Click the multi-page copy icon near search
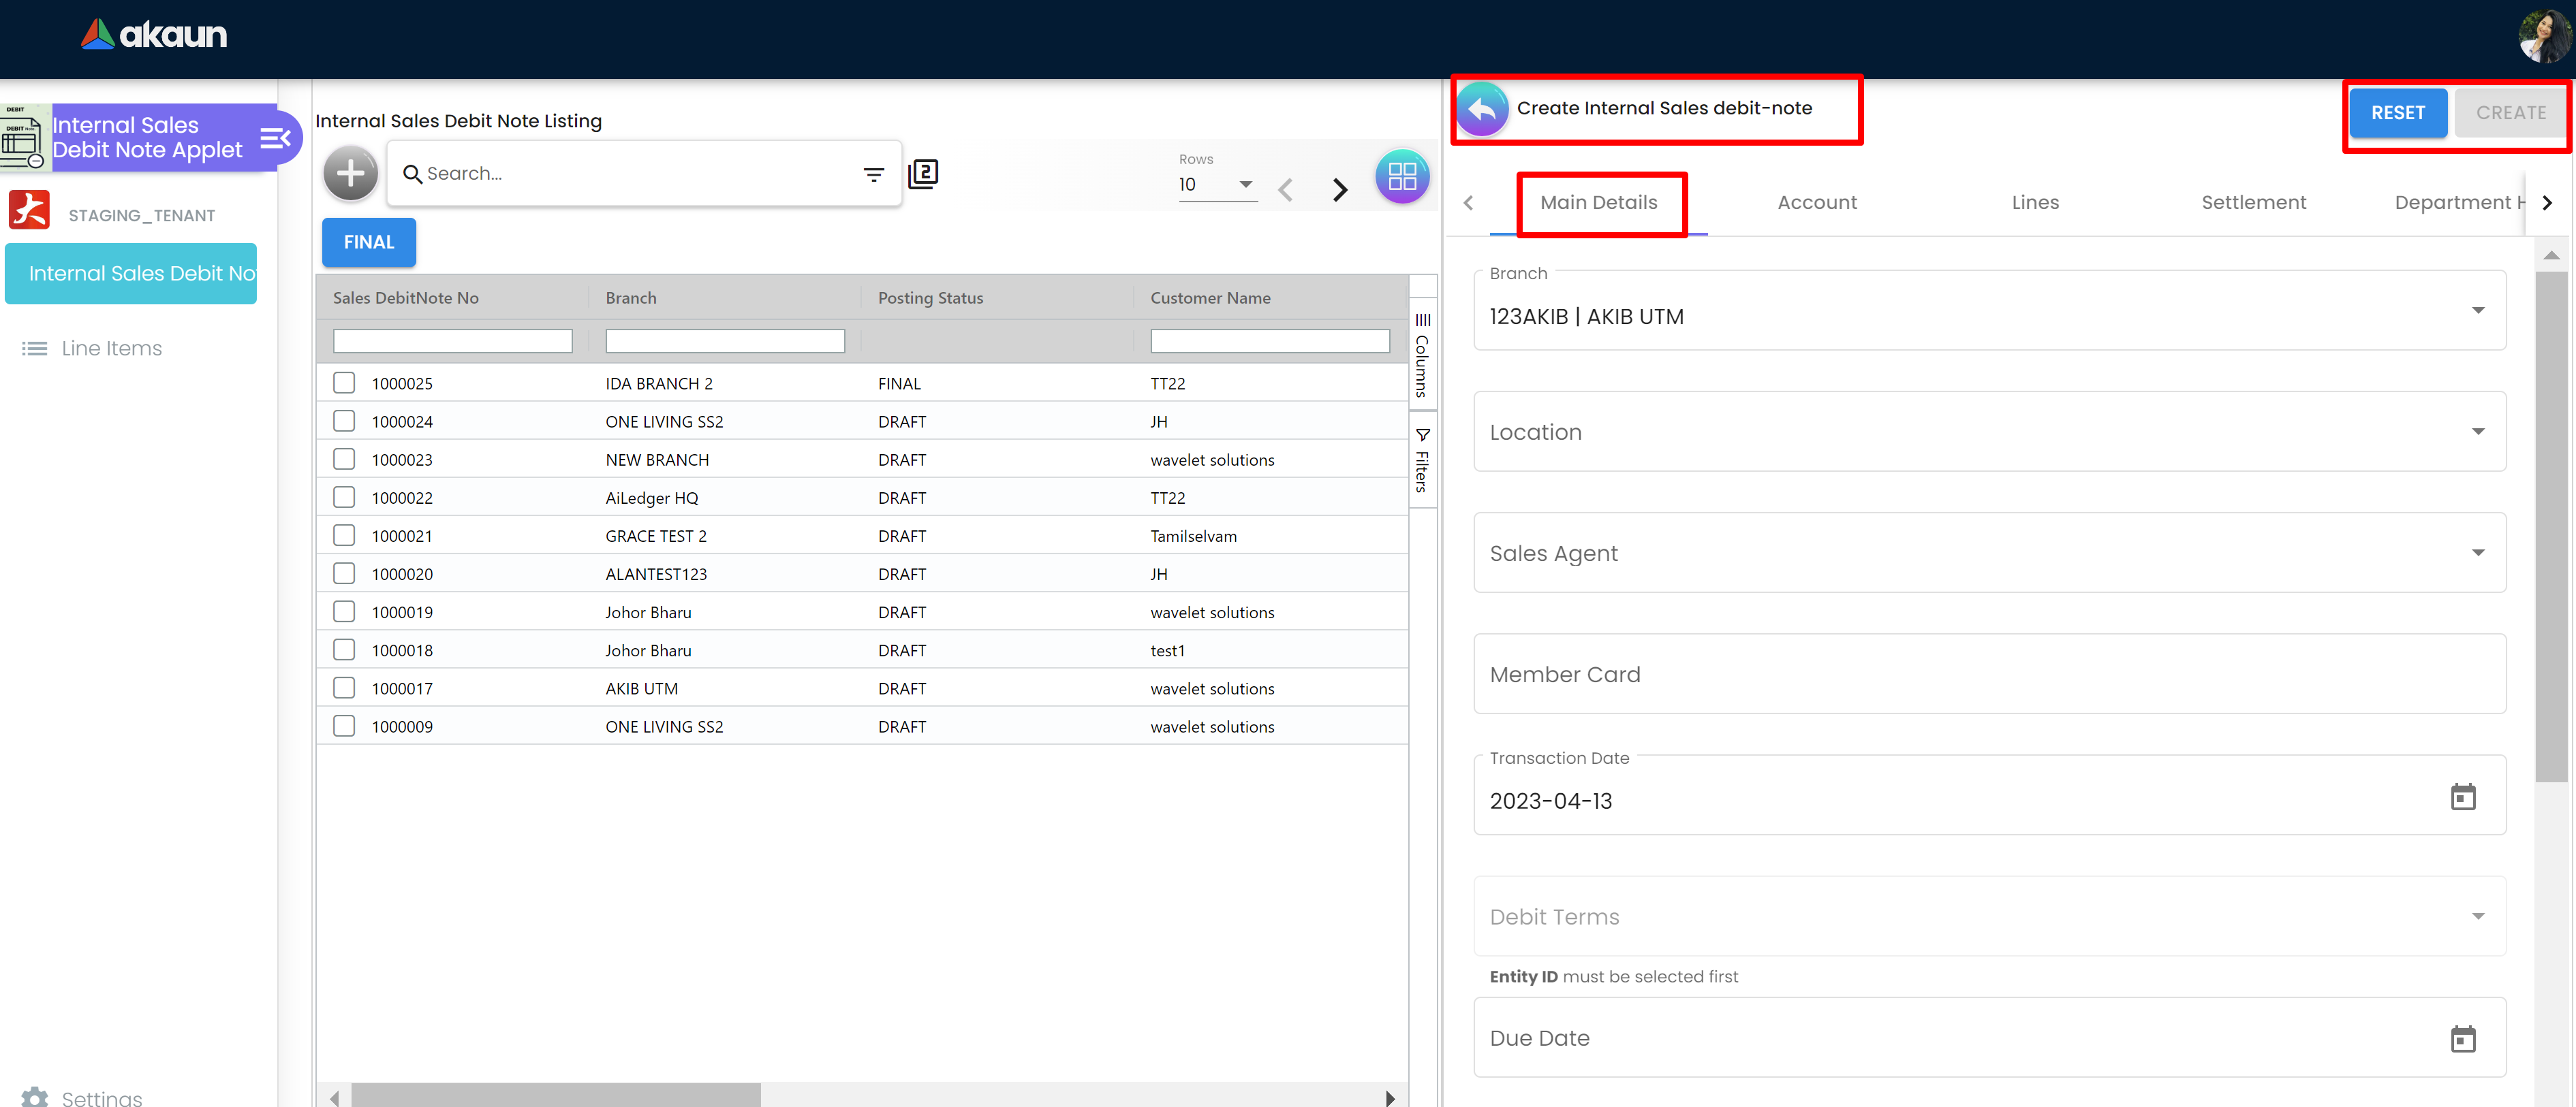This screenshot has height=1107, width=2576. pos(922,174)
